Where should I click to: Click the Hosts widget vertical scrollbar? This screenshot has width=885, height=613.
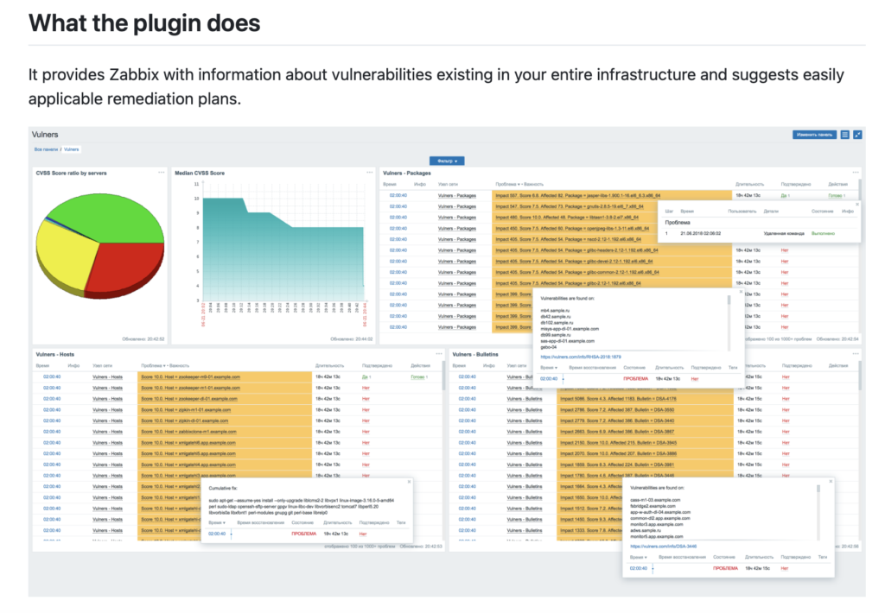443,376
